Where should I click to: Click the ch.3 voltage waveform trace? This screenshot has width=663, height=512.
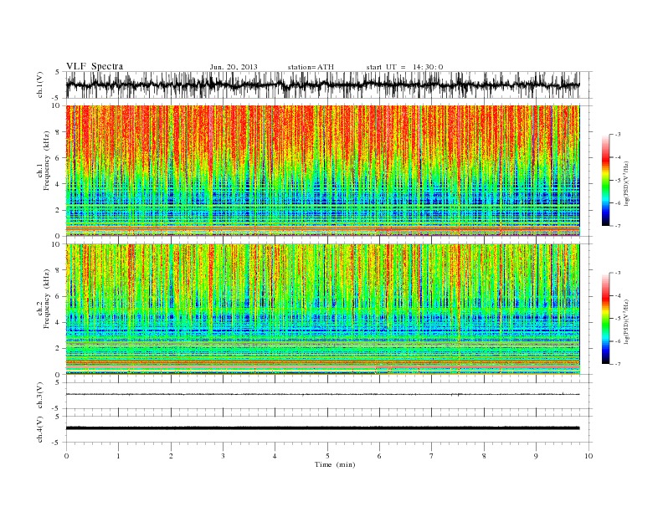pos(322,394)
